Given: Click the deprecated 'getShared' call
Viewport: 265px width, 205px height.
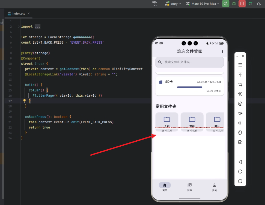Looking at the screenshot, I should (x=82, y=37).
